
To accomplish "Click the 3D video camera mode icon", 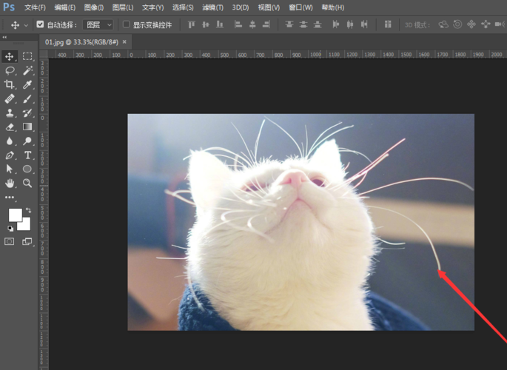I will 500,24.
